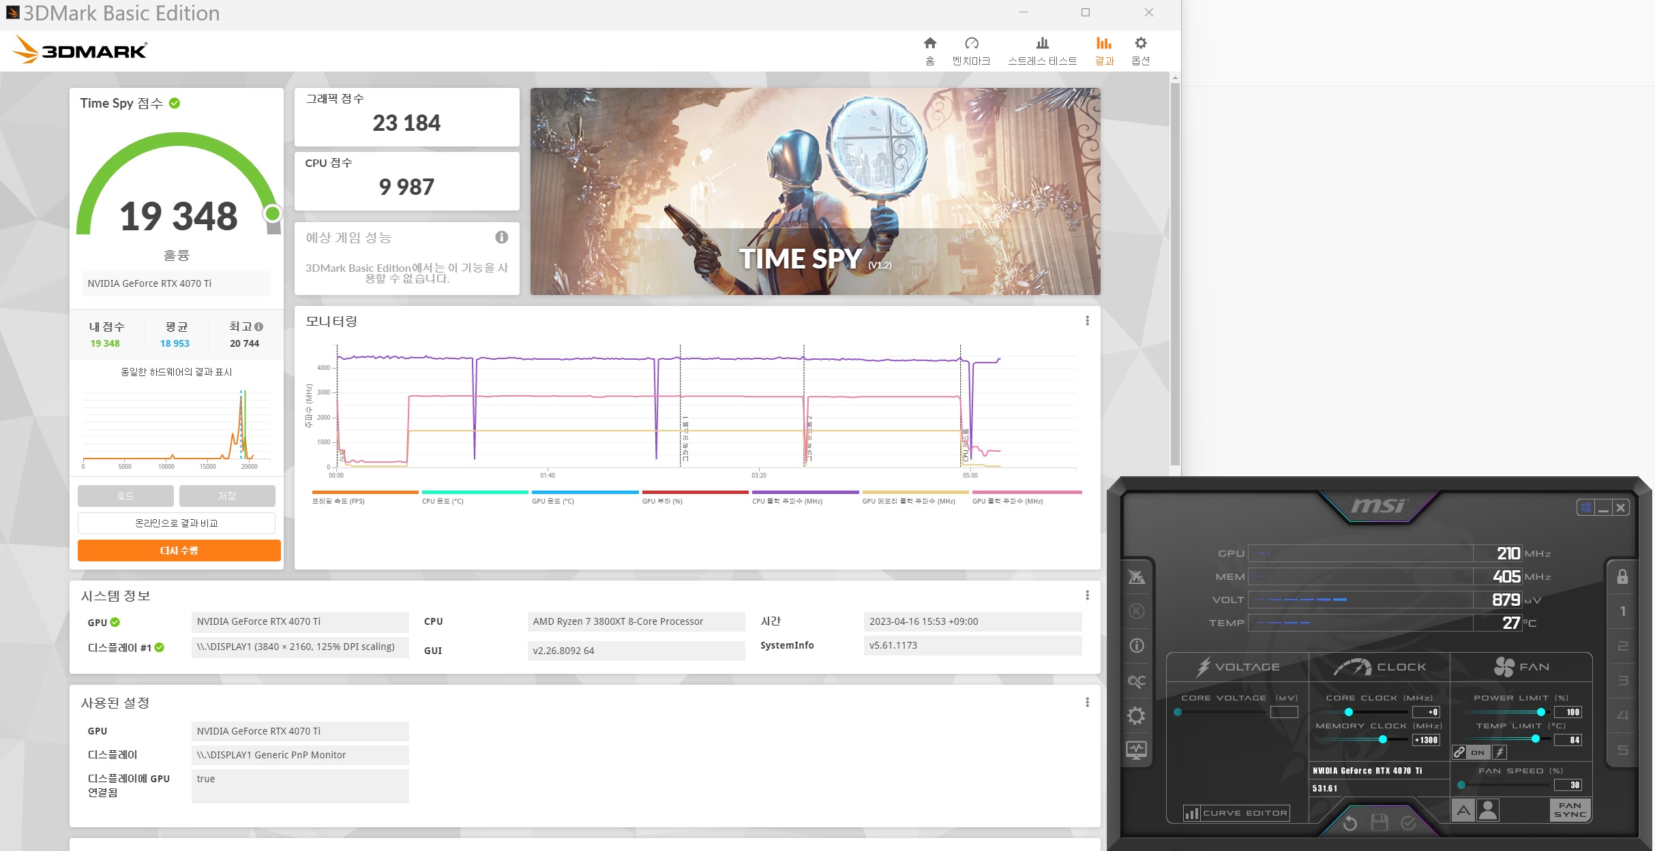Select Afterburner profile slot 5

pyautogui.click(x=1622, y=750)
